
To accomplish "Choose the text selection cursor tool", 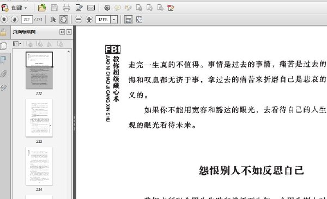I will point(53,20).
